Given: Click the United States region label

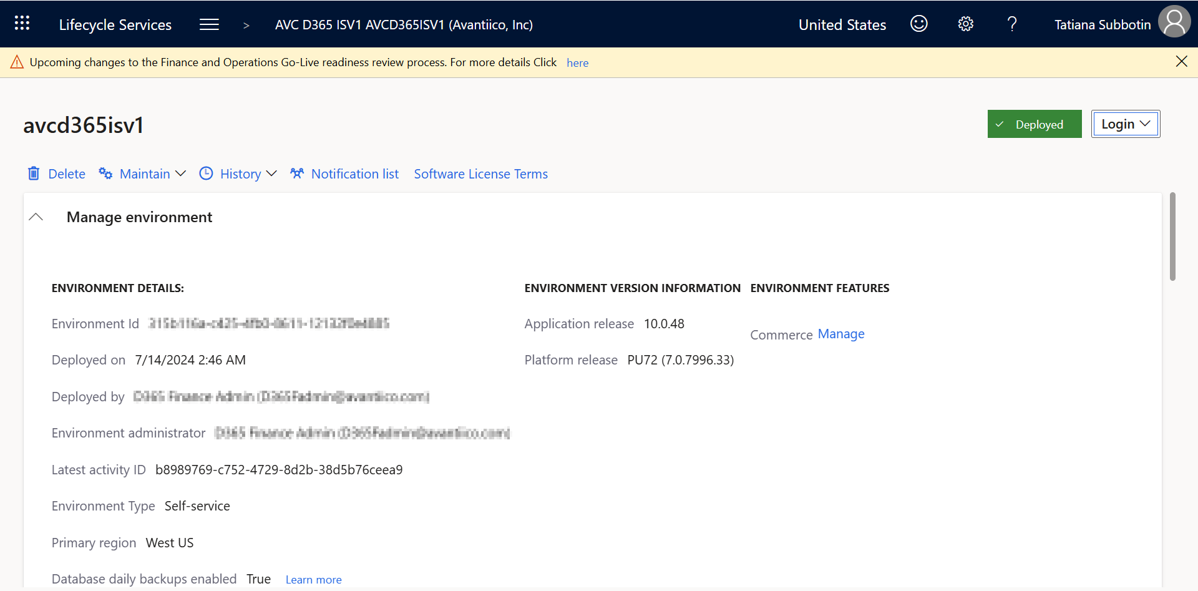Looking at the screenshot, I should click(842, 24).
